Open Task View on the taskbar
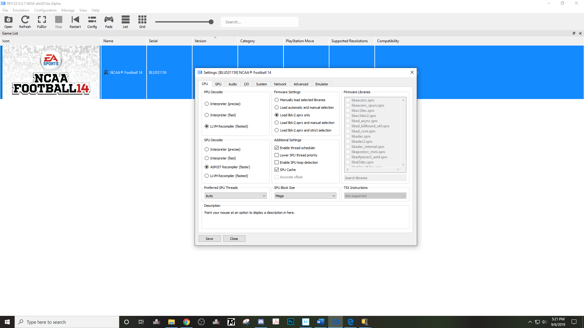This screenshot has height=328, width=584. coord(141,322)
